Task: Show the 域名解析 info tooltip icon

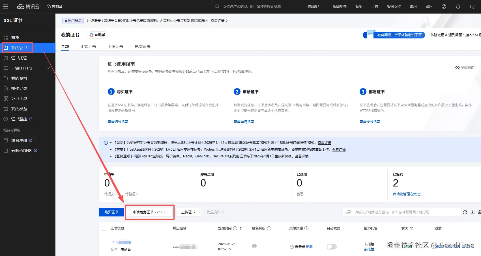Action: (x=269, y=228)
